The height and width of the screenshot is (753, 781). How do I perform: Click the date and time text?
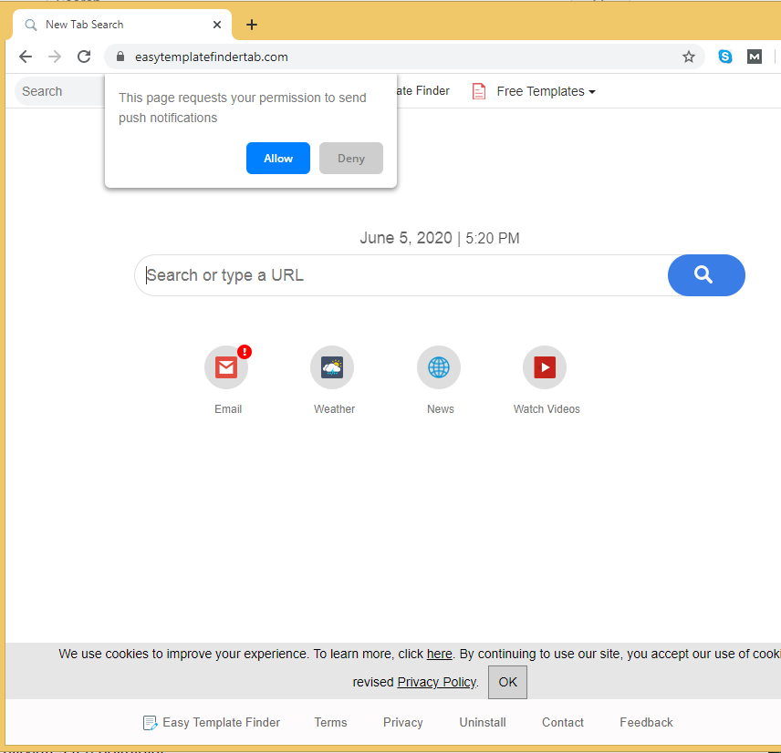440,238
